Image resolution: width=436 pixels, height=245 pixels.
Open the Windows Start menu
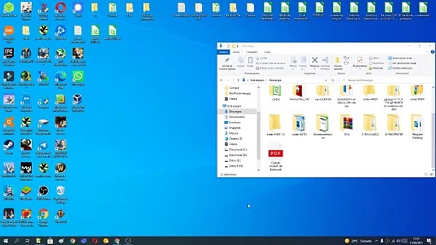5,241
